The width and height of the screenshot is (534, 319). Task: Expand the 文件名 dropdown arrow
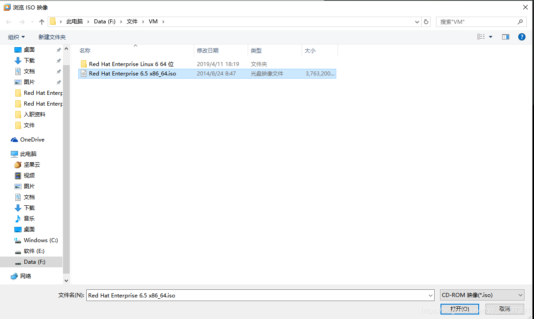tap(431, 295)
